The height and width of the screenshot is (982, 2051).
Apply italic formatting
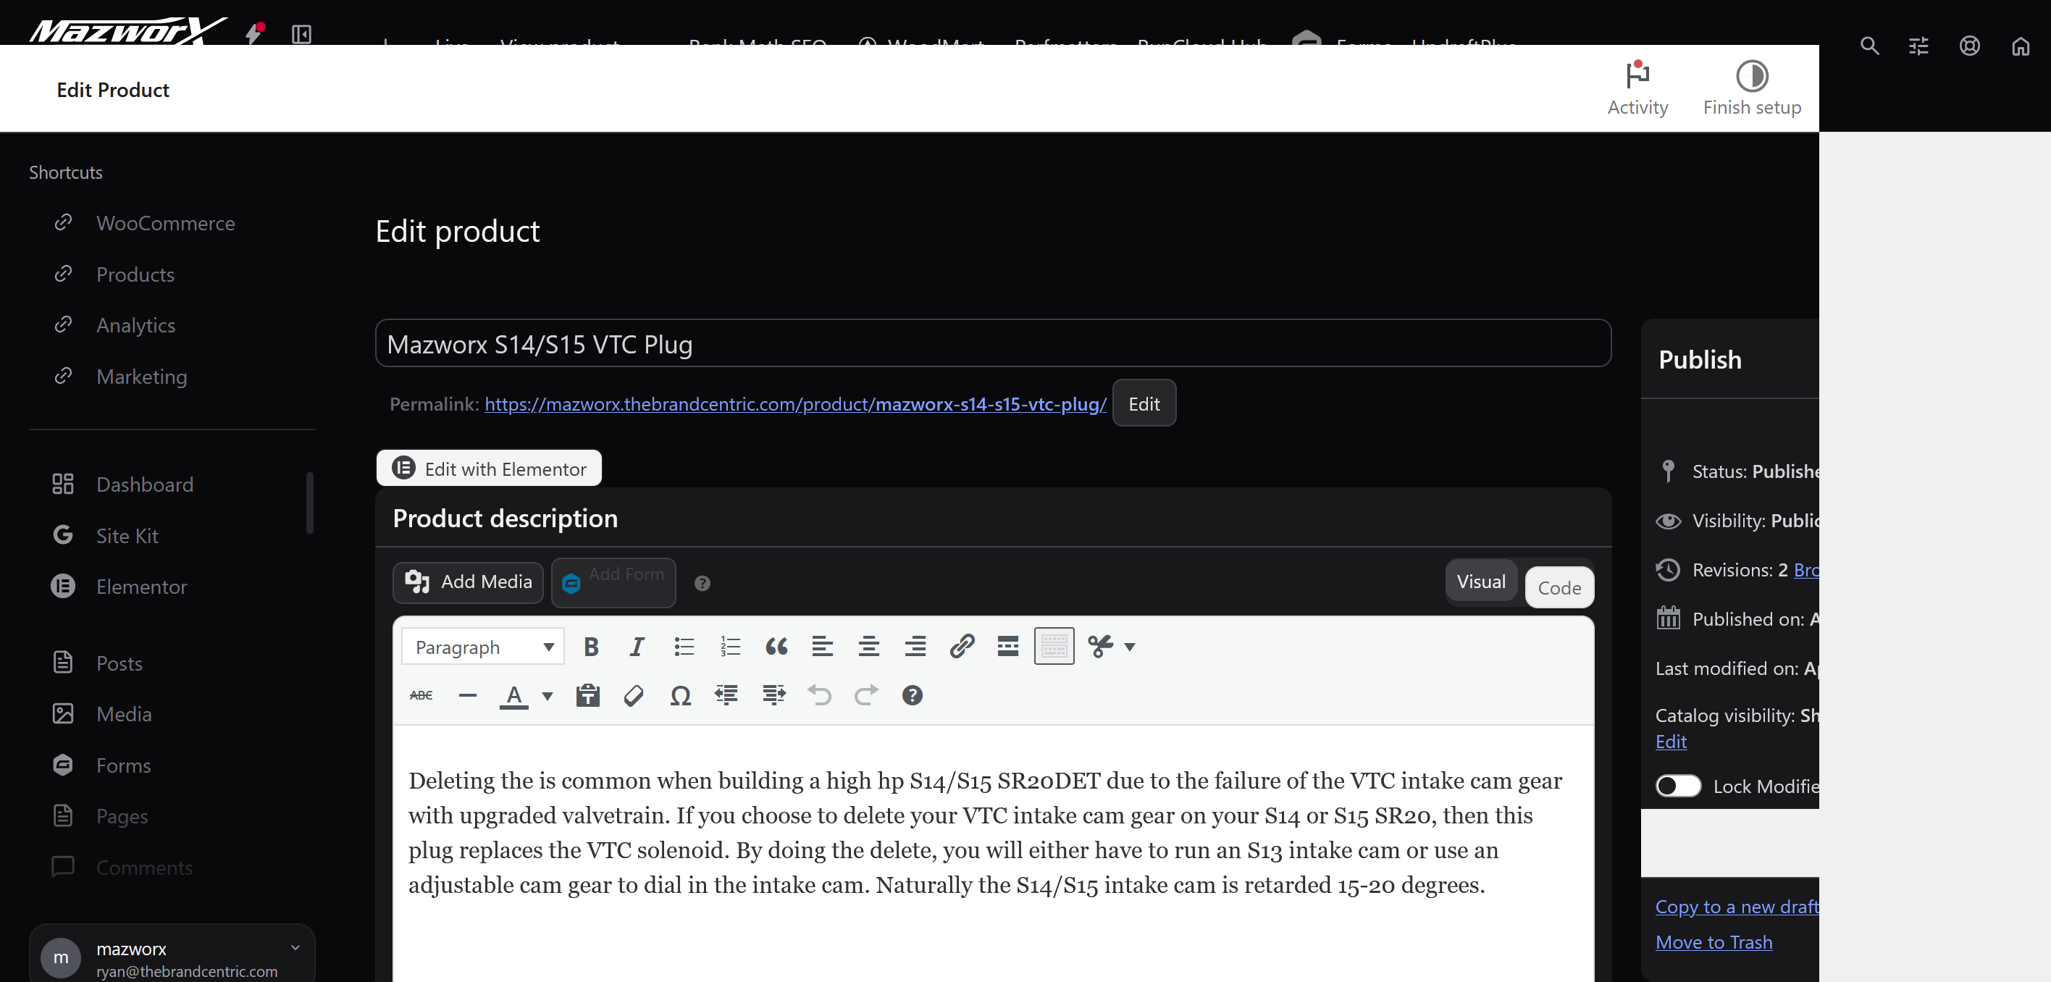click(x=637, y=647)
